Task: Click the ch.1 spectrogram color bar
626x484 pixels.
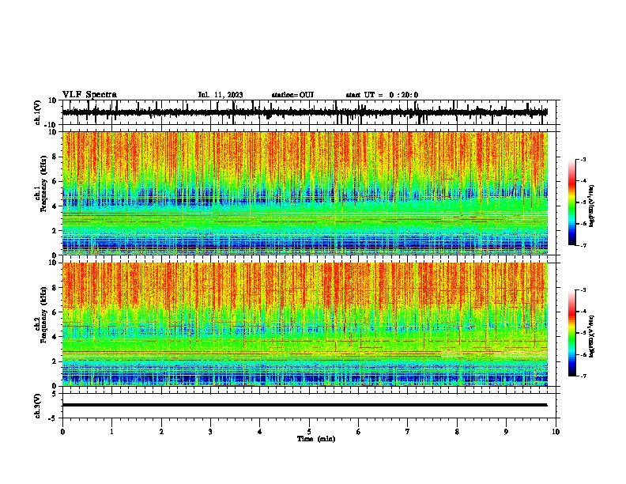Action: [571, 202]
